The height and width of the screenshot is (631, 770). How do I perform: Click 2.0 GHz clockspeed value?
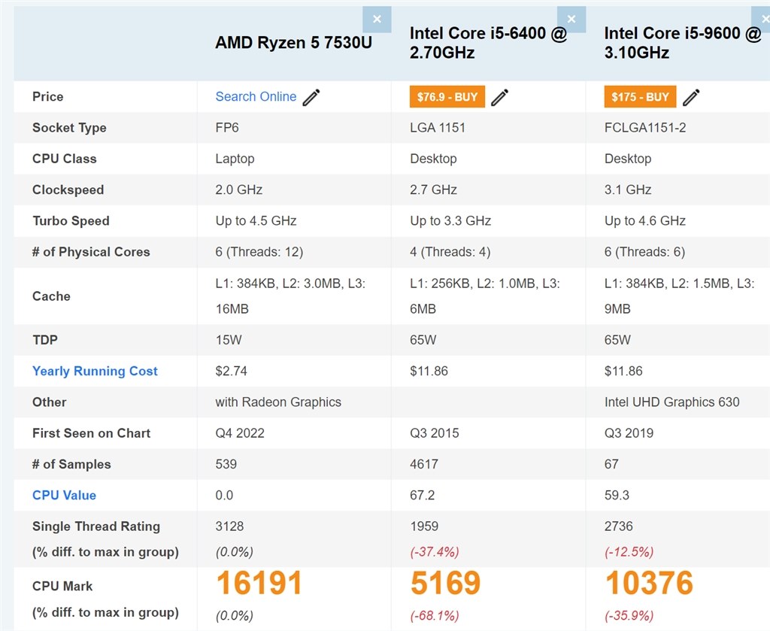tap(238, 190)
